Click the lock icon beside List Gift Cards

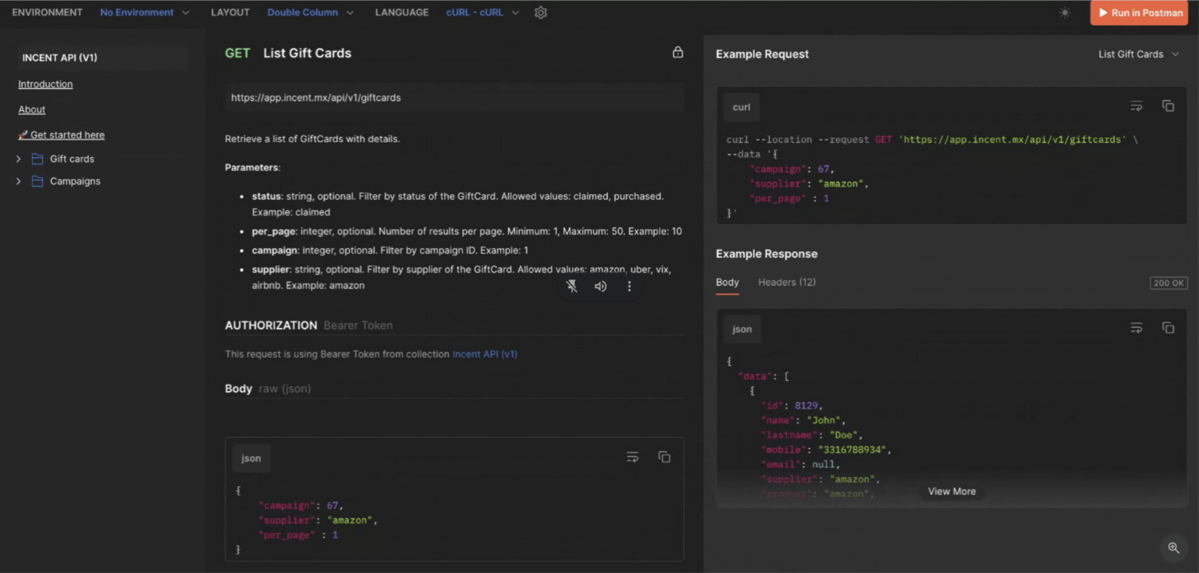pos(678,52)
